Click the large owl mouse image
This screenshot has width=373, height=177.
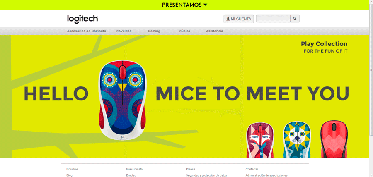pyautogui.click(x=122, y=100)
